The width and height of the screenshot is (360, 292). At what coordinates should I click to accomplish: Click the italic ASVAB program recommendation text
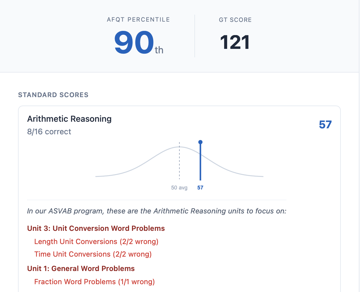157,211
